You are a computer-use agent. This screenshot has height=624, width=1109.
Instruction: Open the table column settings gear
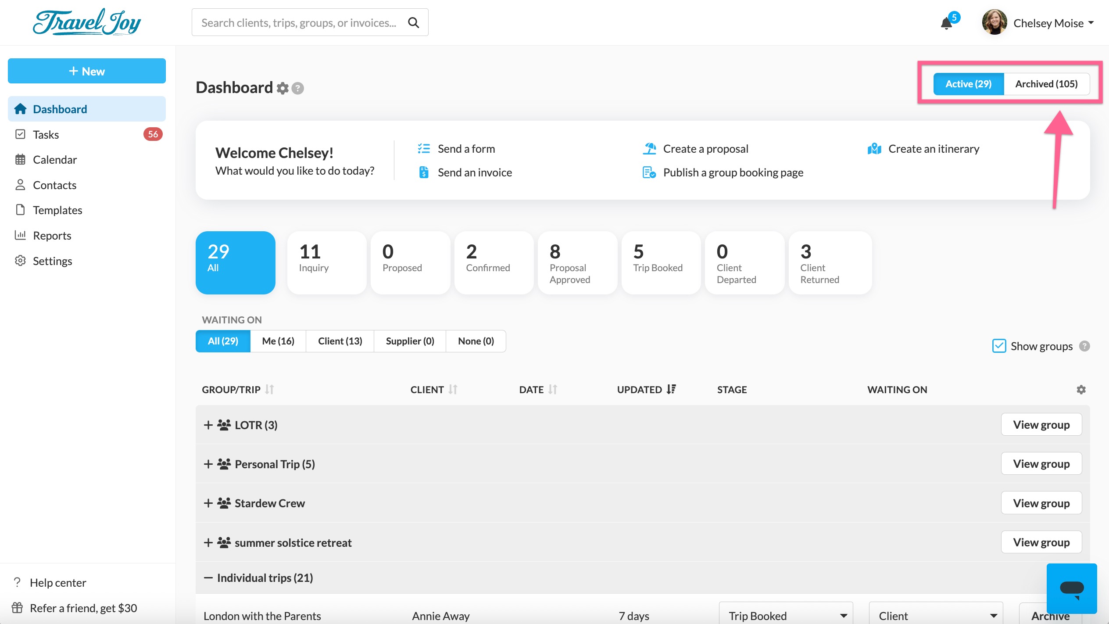pos(1081,390)
